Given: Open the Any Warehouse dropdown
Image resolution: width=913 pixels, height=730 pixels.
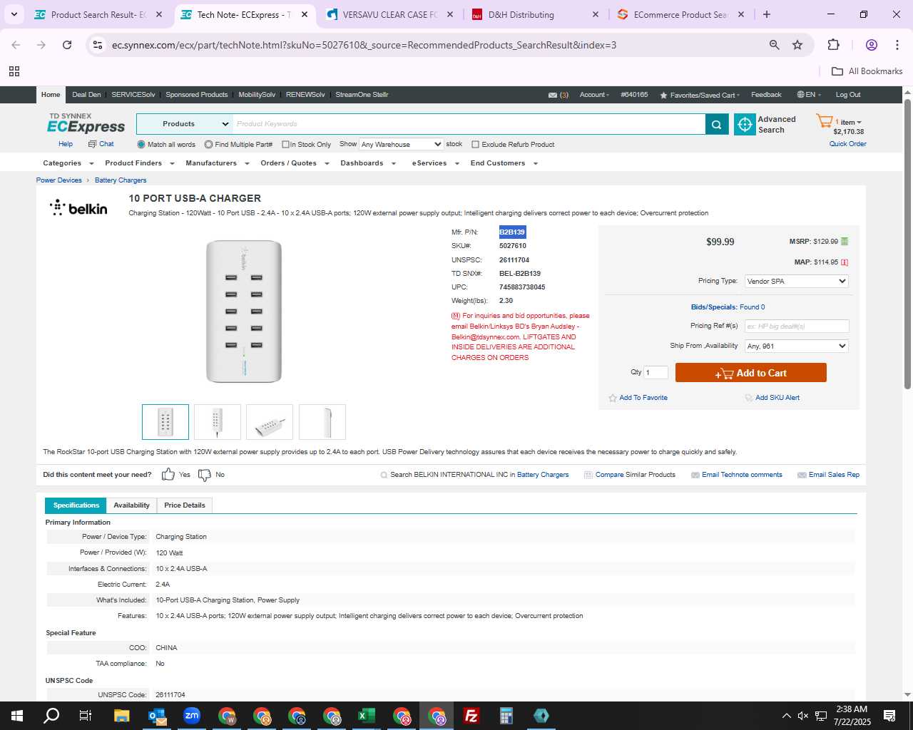Looking at the screenshot, I should 401,145.
